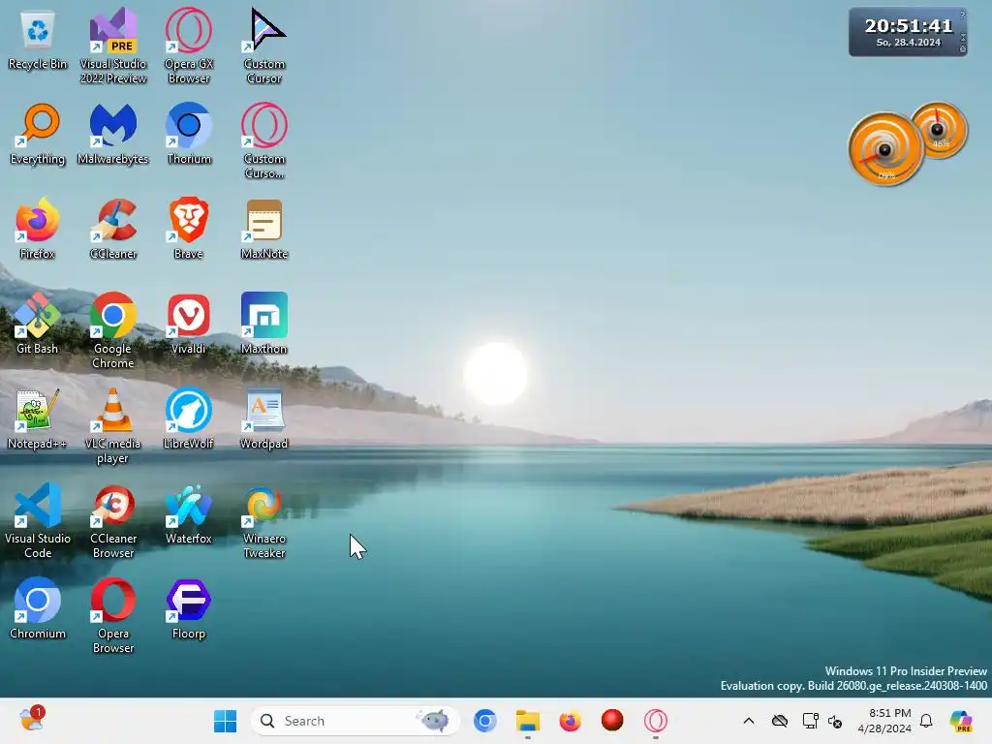Select the Floorp desktop shortcut
This screenshot has width=992, height=744.
189,609
